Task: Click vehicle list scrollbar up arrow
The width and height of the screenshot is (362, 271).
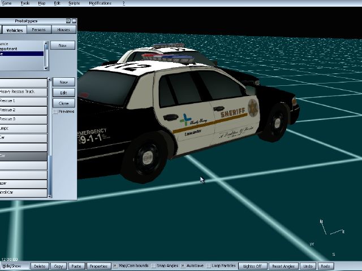Action: tap(50, 80)
